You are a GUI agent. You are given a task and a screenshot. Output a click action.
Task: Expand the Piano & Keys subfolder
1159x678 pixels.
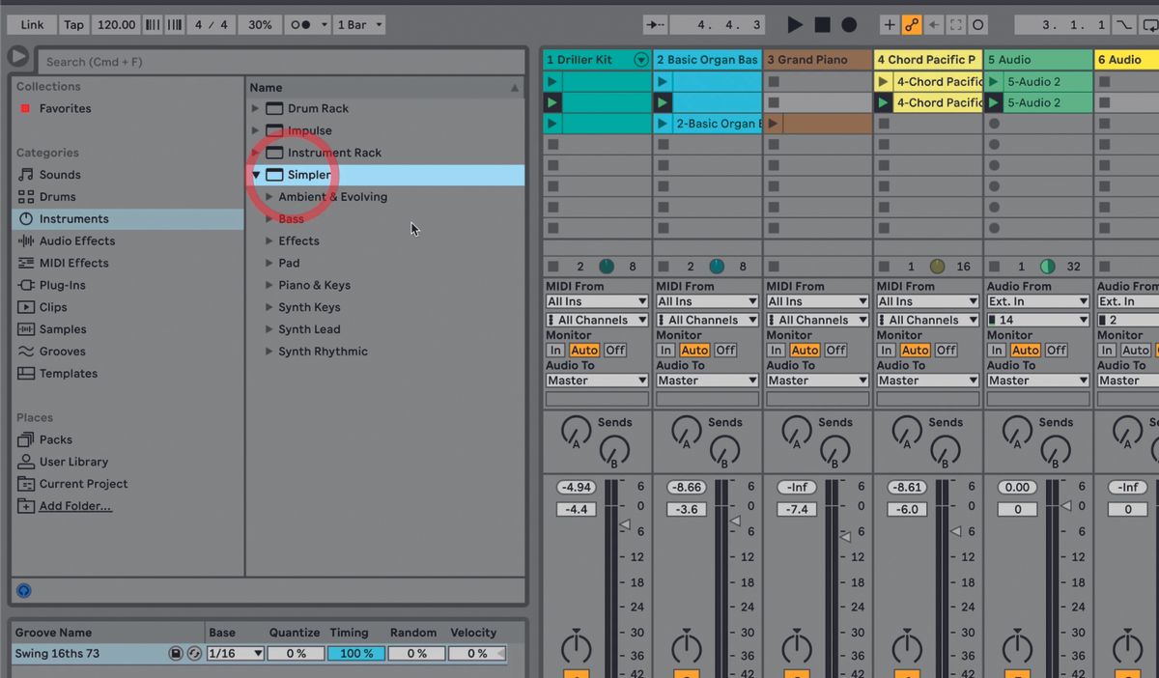pyautogui.click(x=270, y=285)
